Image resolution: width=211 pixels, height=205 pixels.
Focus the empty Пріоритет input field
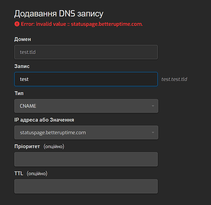(x=86, y=159)
